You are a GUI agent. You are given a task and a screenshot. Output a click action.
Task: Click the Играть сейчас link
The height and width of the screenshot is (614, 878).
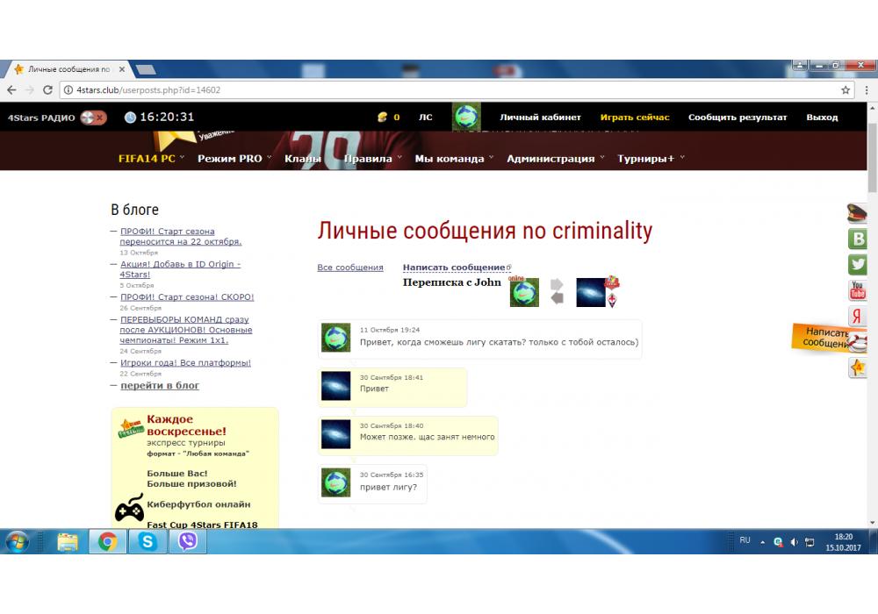click(634, 118)
